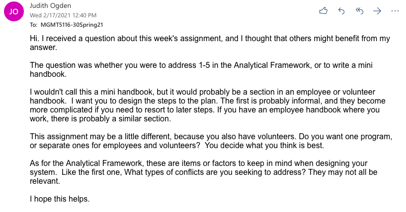This screenshot has height=212, width=406.
Task: Click the sentence 'You decide what you think is best.'
Action: point(264,146)
